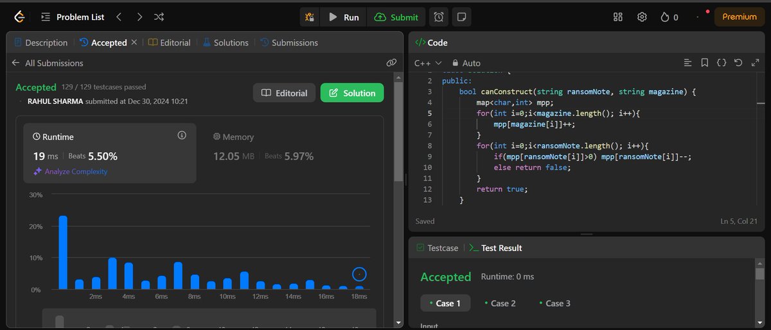Switch to the Solutions tab
This screenshot has width=771, height=330.
coord(226,42)
